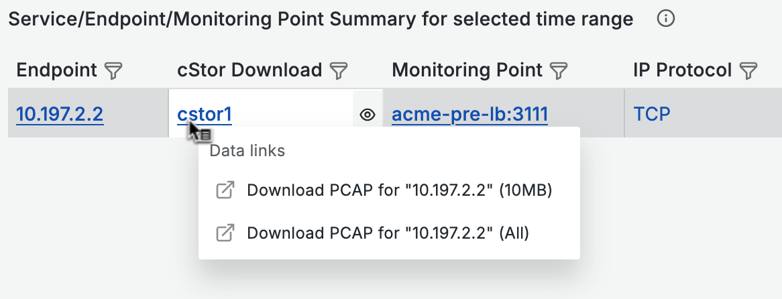The height and width of the screenshot is (299, 782).
Task: Click the TCP protocol cell value
Action: pos(652,115)
